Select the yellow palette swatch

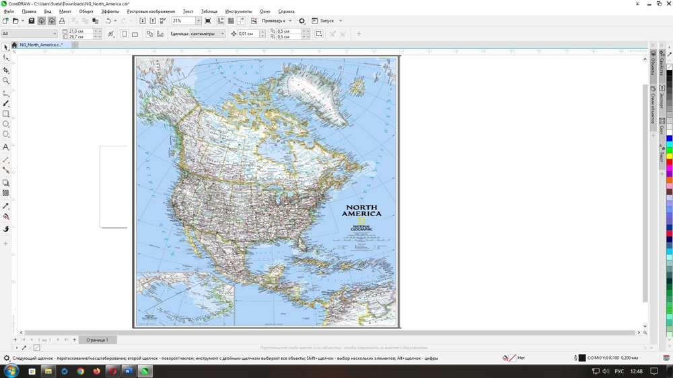[x=669, y=156]
